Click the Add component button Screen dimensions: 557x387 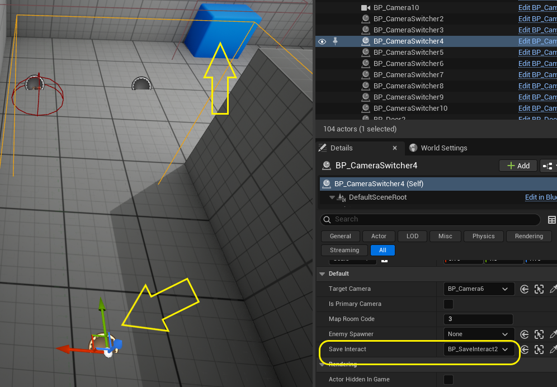click(x=518, y=166)
